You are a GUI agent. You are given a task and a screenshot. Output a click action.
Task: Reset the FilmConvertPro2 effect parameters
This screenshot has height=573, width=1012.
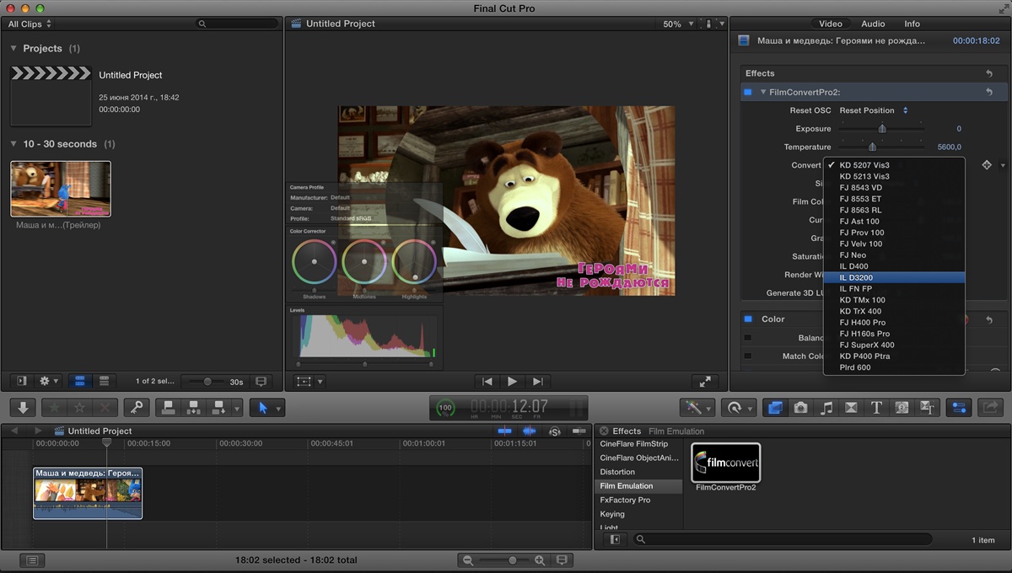coord(989,92)
